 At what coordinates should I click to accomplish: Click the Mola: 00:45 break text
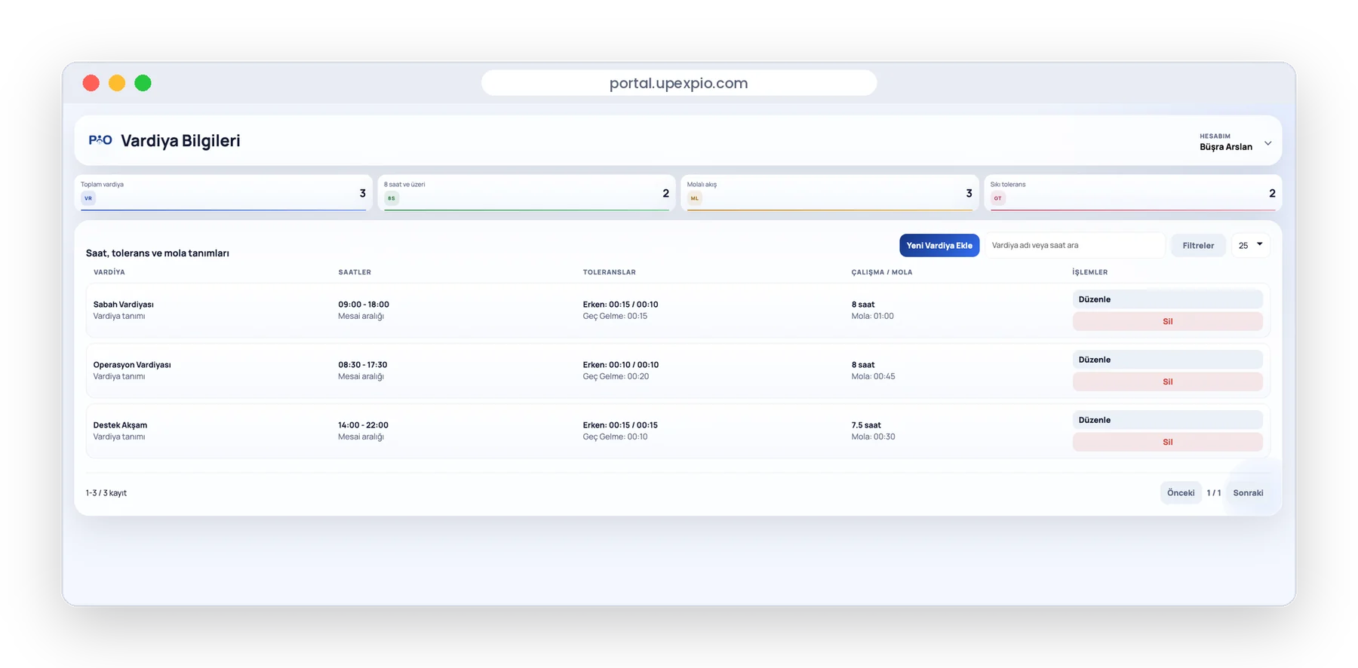coord(874,376)
